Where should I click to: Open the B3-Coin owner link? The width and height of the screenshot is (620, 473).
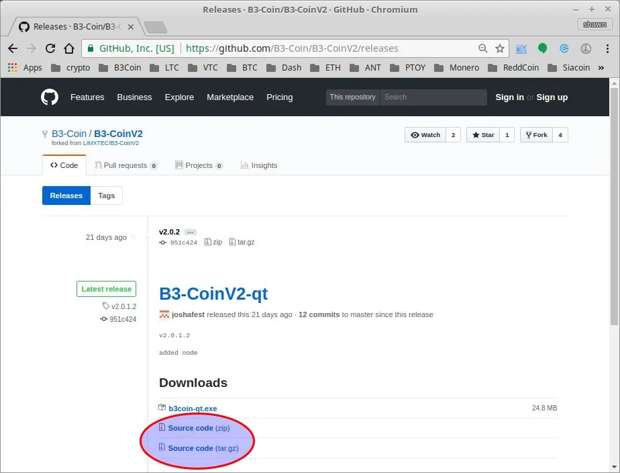(69, 134)
